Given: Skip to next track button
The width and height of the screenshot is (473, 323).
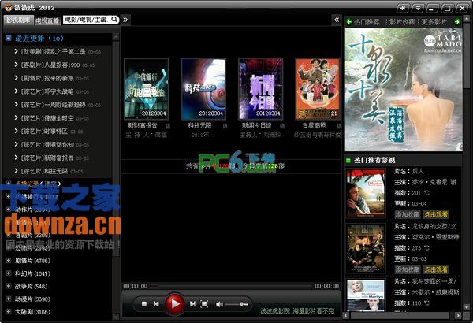Looking at the screenshot, I should click(x=192, y=304).
